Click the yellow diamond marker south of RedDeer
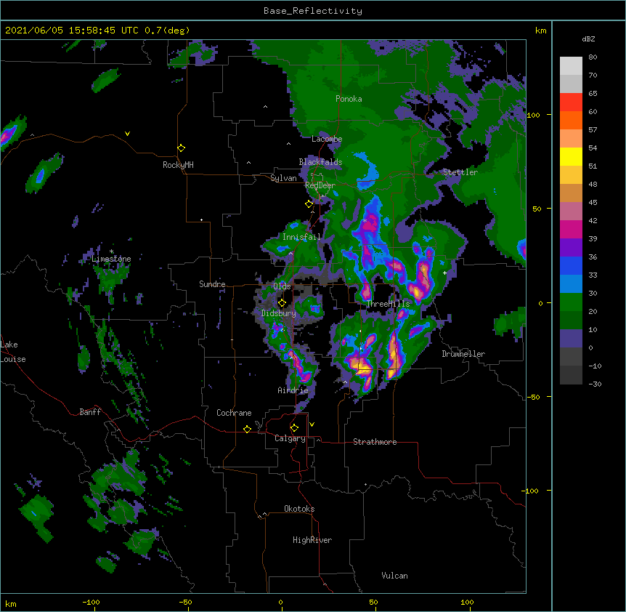The height and width of the screenshot is (612, 626). (309, 204)
